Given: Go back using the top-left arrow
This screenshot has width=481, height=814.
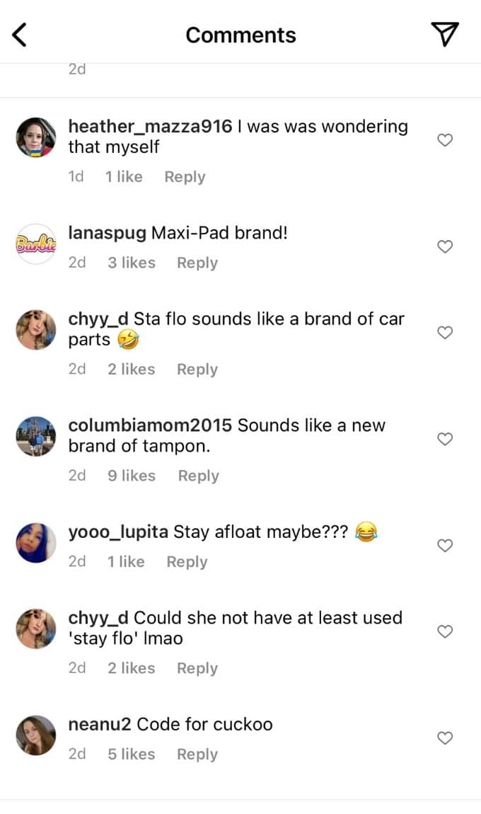Looking at the screenshot, I should click(x=19, y=35).
